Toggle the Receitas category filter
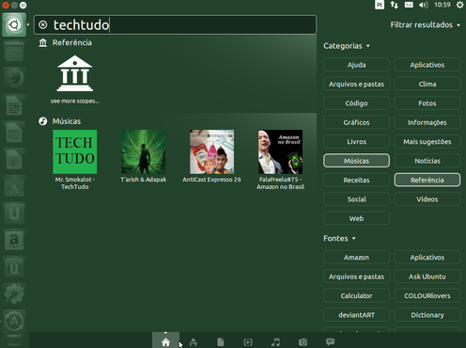 click(356, 180)
